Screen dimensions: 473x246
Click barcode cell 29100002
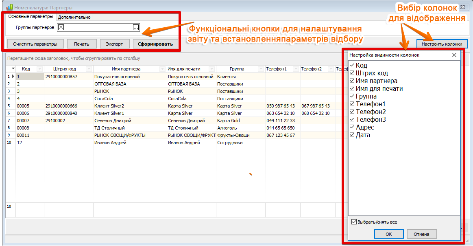tap(69, 121)
